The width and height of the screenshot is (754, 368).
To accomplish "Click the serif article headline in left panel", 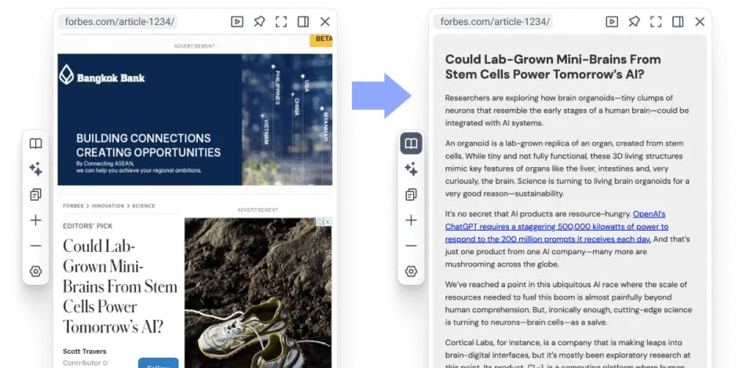I will [120, 286].
